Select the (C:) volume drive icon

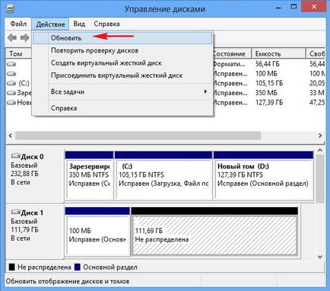(x=11, y=83)
